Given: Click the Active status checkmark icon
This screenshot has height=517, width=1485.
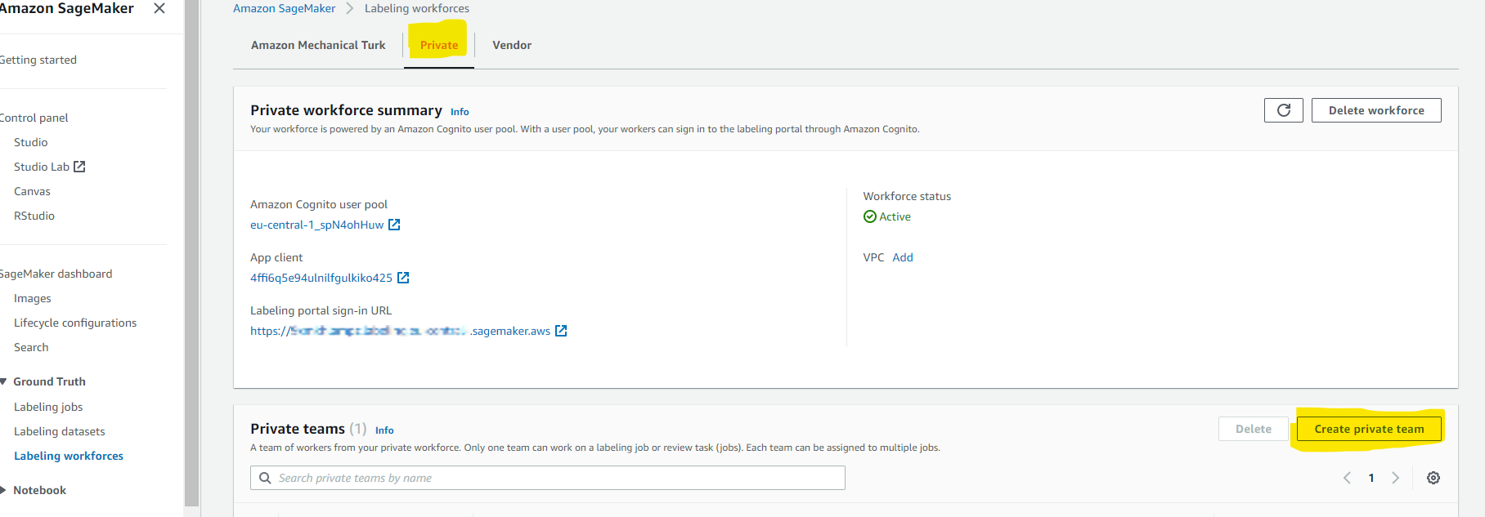Looking at the screenshot, I should (869, 216).
